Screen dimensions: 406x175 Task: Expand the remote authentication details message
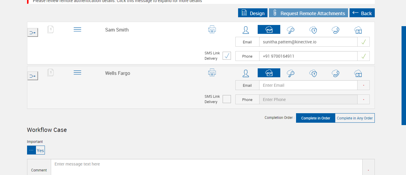click(x=117, y=1)
